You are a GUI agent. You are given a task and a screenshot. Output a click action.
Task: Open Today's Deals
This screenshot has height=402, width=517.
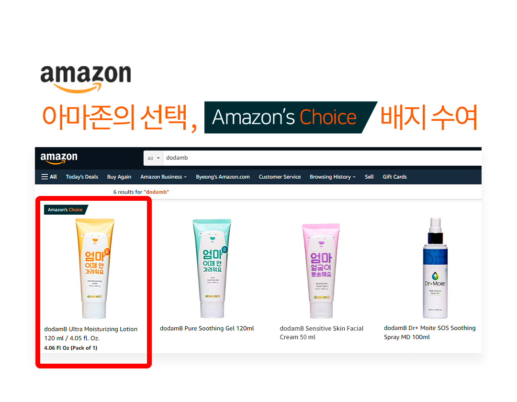pyautogui.click(x=82, y=177)
